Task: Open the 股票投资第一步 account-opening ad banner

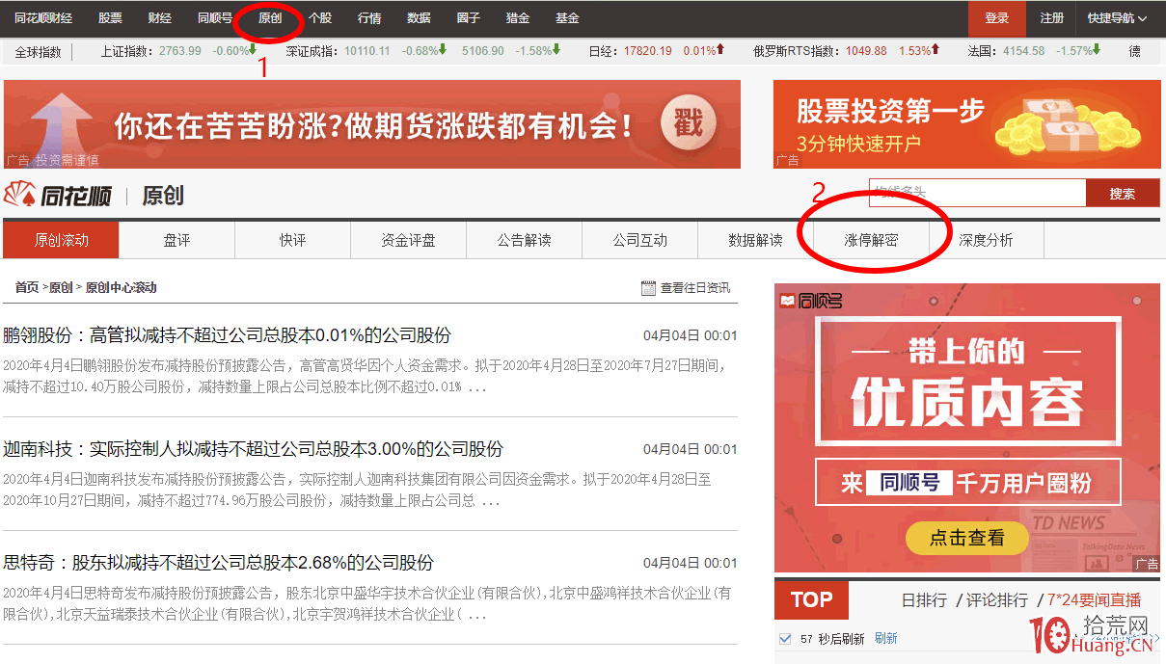Action: (x=967, y=124)
